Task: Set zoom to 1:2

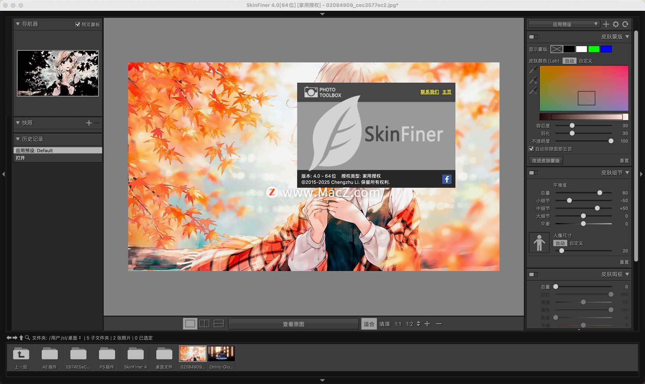Action: 409,324
